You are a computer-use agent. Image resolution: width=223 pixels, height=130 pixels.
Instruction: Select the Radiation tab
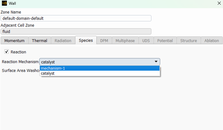click(x=63, y=41)
